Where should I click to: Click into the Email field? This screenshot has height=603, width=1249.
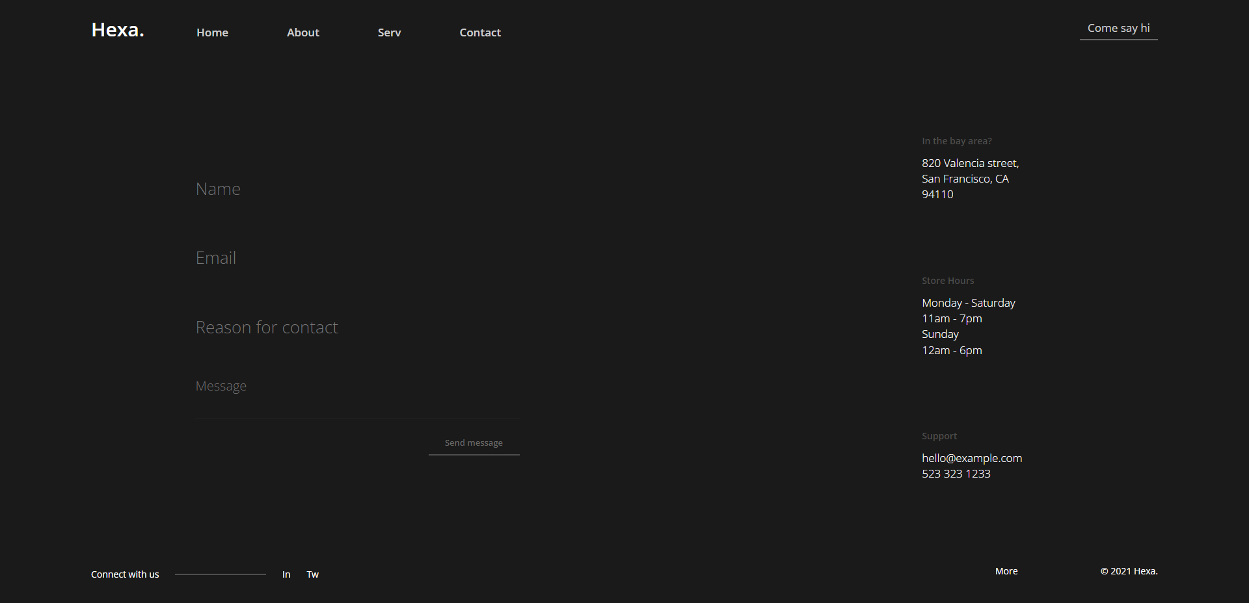[x=357, y=258]
